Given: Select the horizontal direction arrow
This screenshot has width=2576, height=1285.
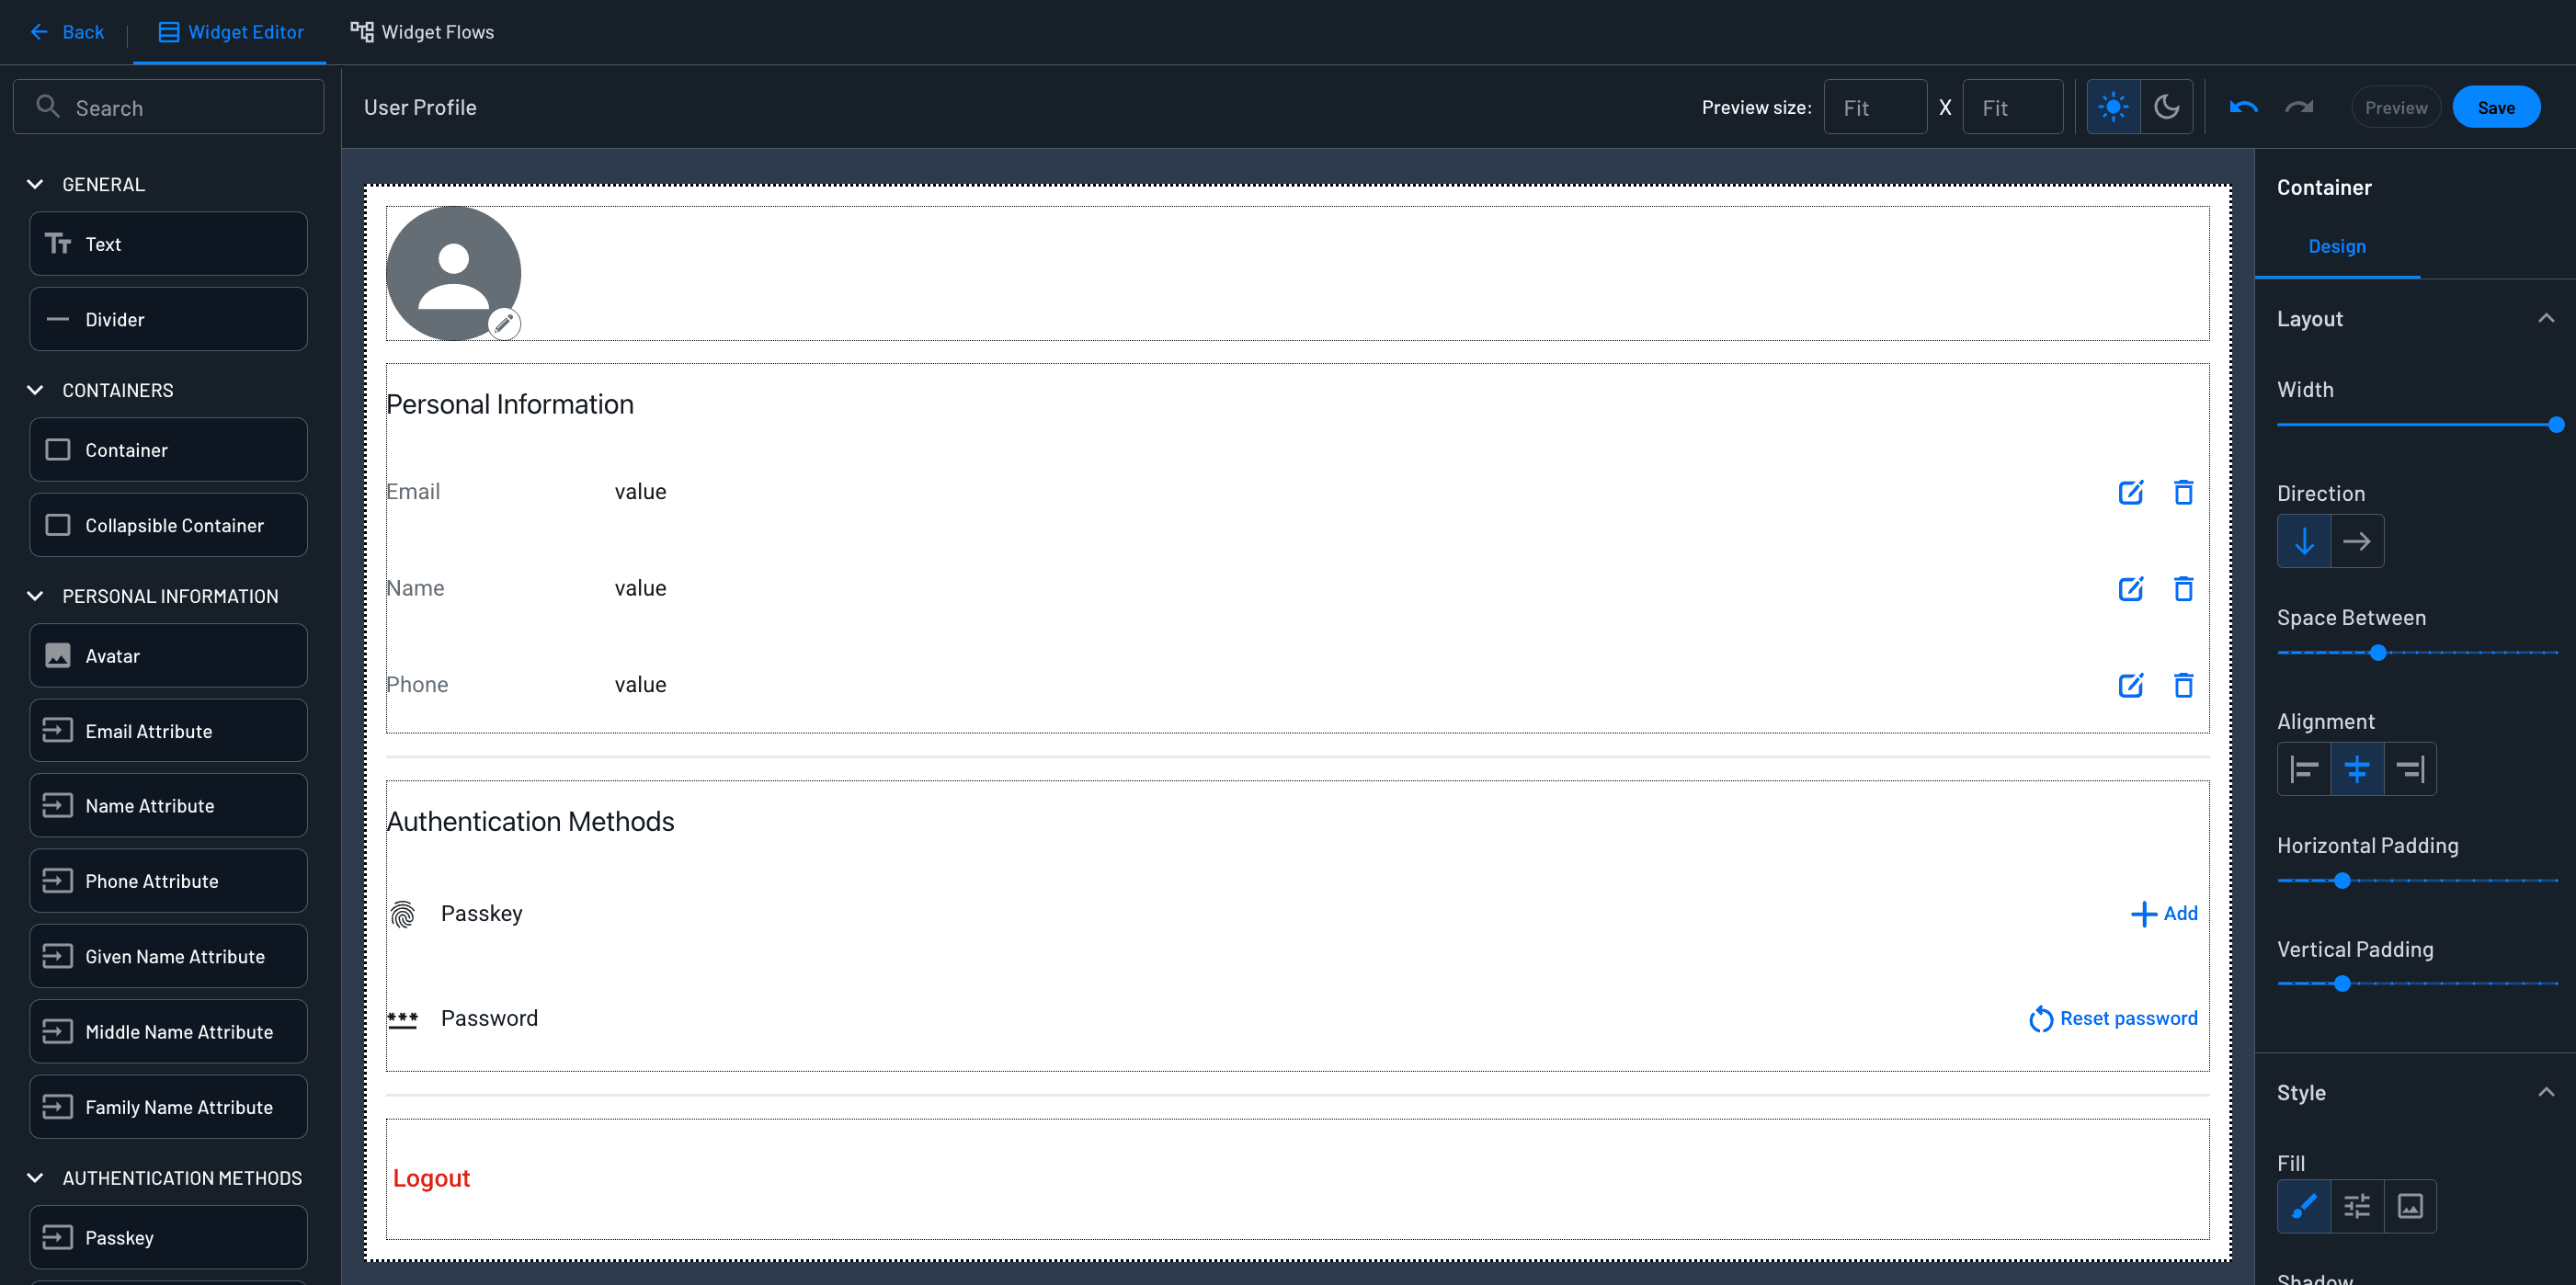Looking at the screenshot, I should [2357, 541].
